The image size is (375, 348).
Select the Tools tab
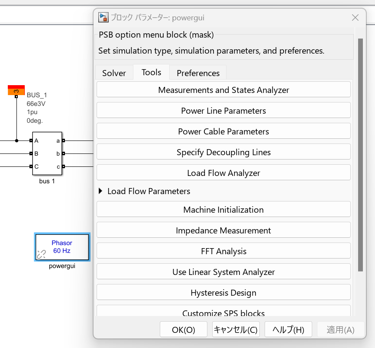151,72
